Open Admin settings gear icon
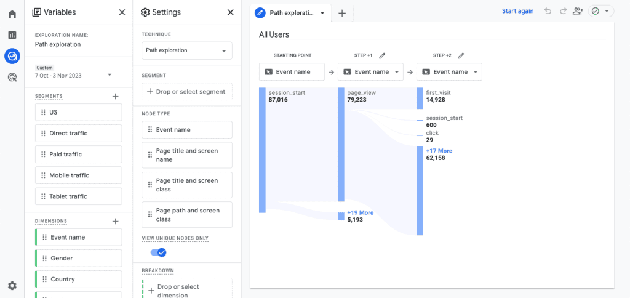The width and height of the screenshot is (630, 298). 12,286
